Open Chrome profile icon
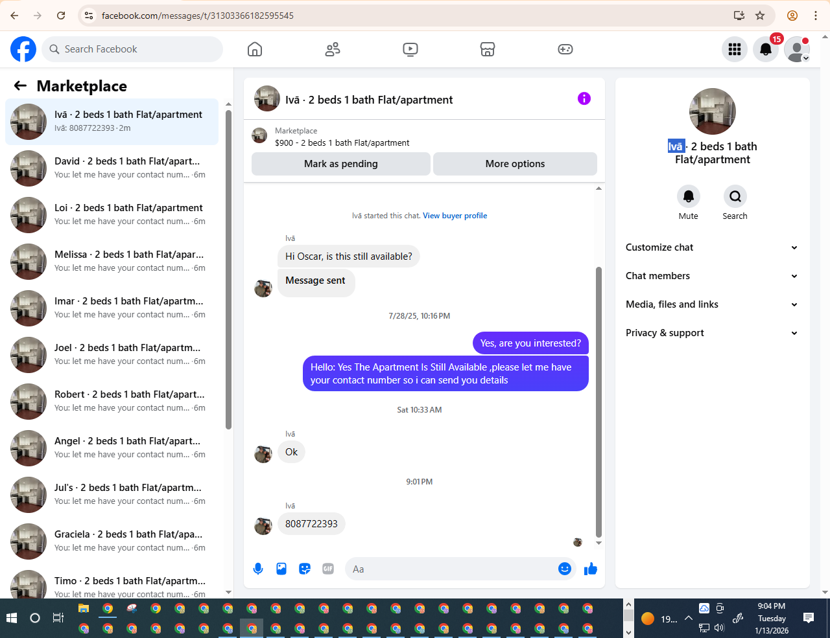Viewport: 830px width, 638px height. point(792,16)
